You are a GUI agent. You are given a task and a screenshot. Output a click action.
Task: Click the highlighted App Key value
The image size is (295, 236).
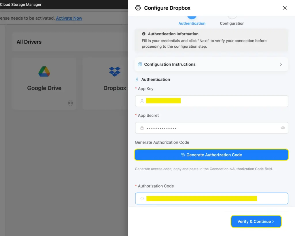164,101
